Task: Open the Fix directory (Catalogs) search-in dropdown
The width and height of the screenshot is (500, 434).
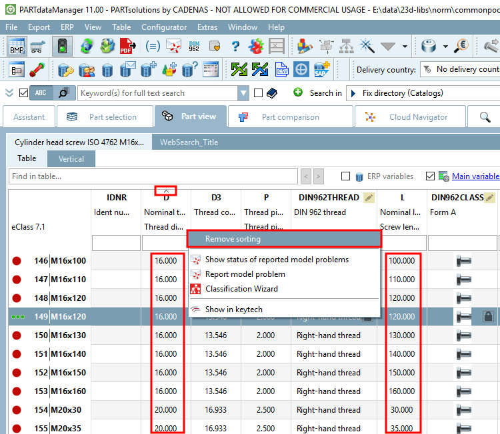Action: (x=423, y=93)
